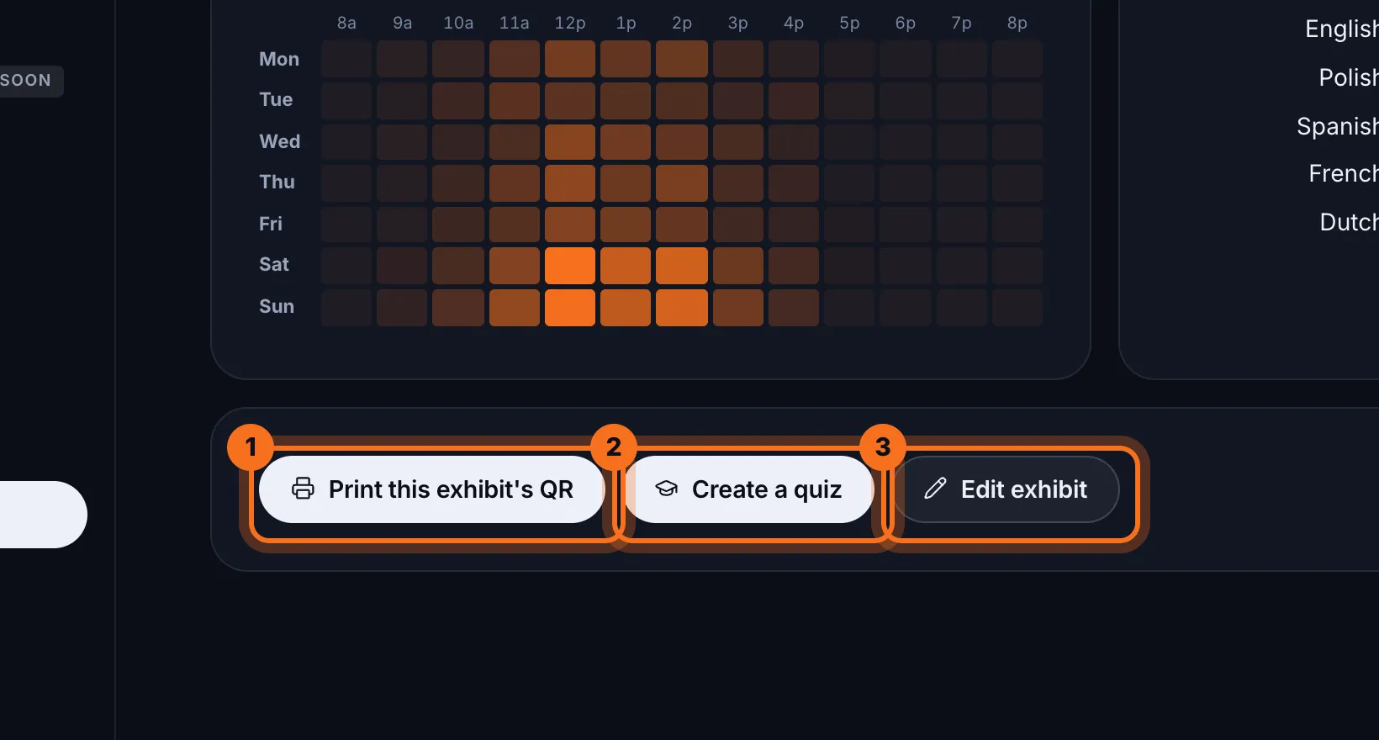1379x740 pixels.
Task: Click the "Fri" row label
Action: pos(271,224)
